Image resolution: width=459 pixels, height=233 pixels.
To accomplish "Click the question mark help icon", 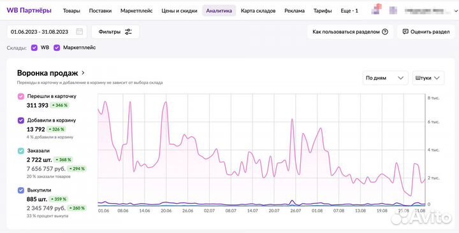I will [x=385, y=32].
